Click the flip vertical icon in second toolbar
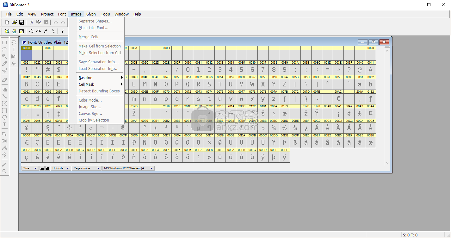The image size is (451, 238). click(14, 31)
